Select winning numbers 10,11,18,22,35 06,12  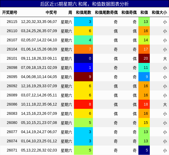(39, 105)
